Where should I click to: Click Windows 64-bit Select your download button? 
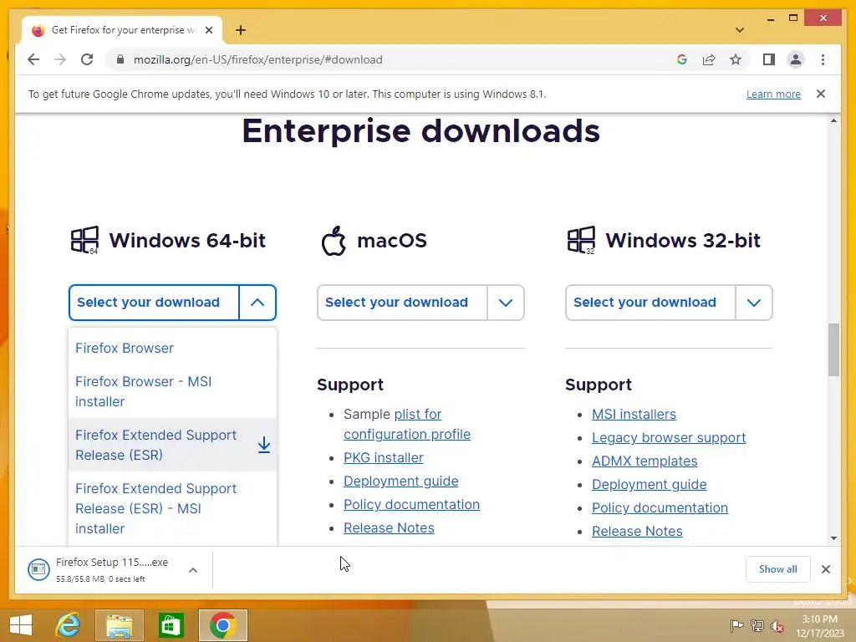coord(154,303)
